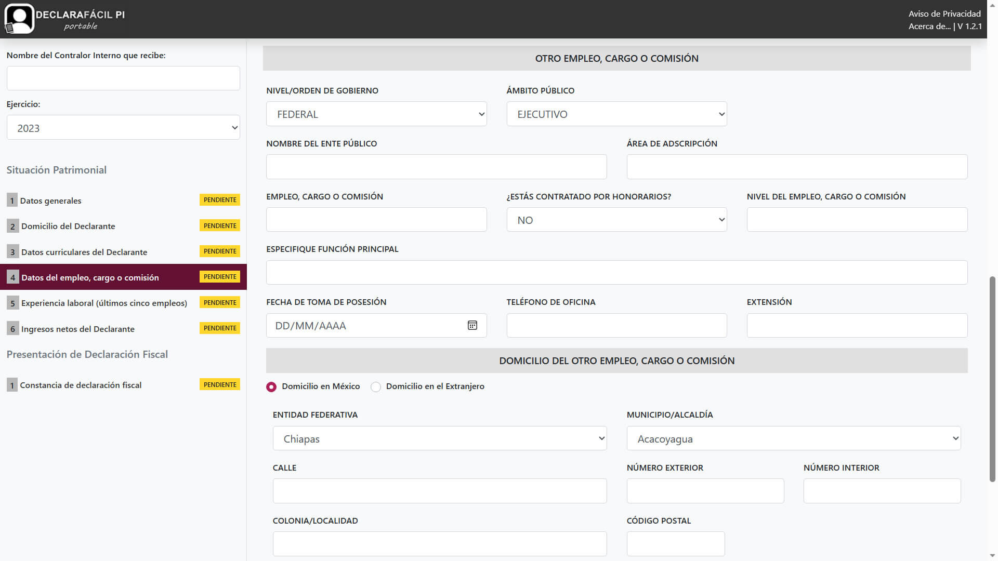
Task: Click the Nombre del Ente Público field
Action: [437, 167]
